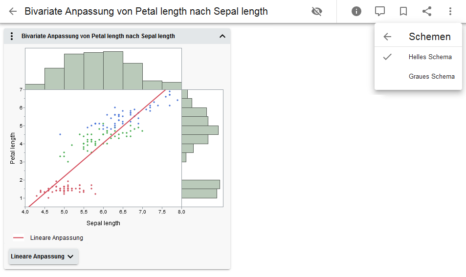
Task: Click the Bivariate Anpassung panel header title
Action: (98, 36)
